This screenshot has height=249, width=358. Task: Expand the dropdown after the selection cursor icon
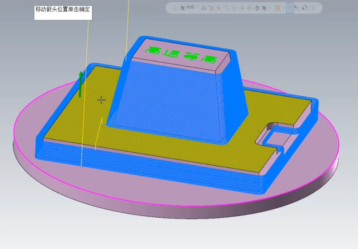click(x=270, y=8)
